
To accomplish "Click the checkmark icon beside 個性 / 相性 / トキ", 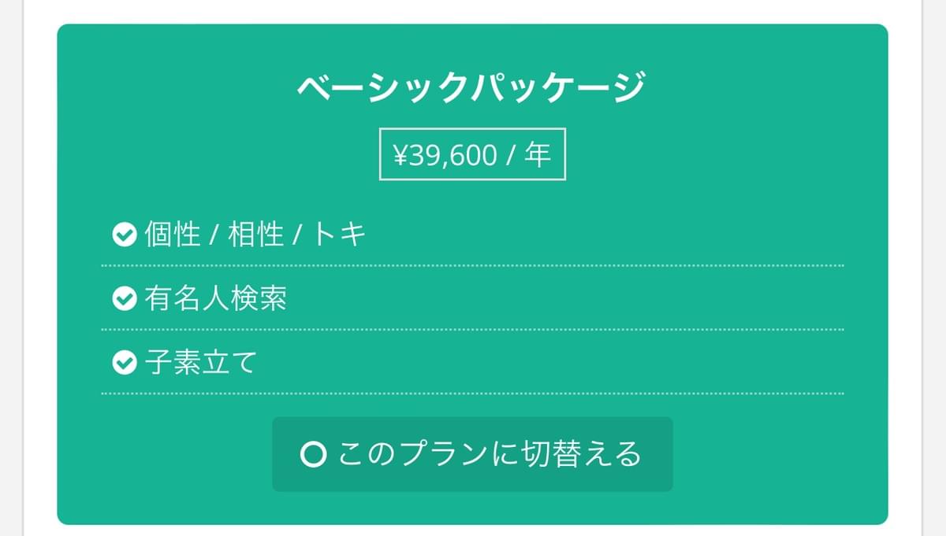I will (x=123, y=235).
